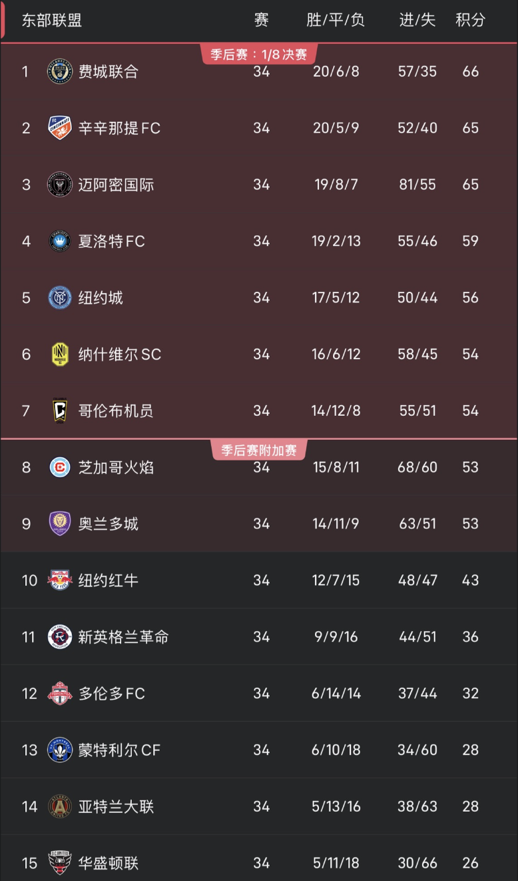Click the 季后赛附加赛 playoff divider label
Image resolution: width=518 pixels, height=881 pixels.
259,450
